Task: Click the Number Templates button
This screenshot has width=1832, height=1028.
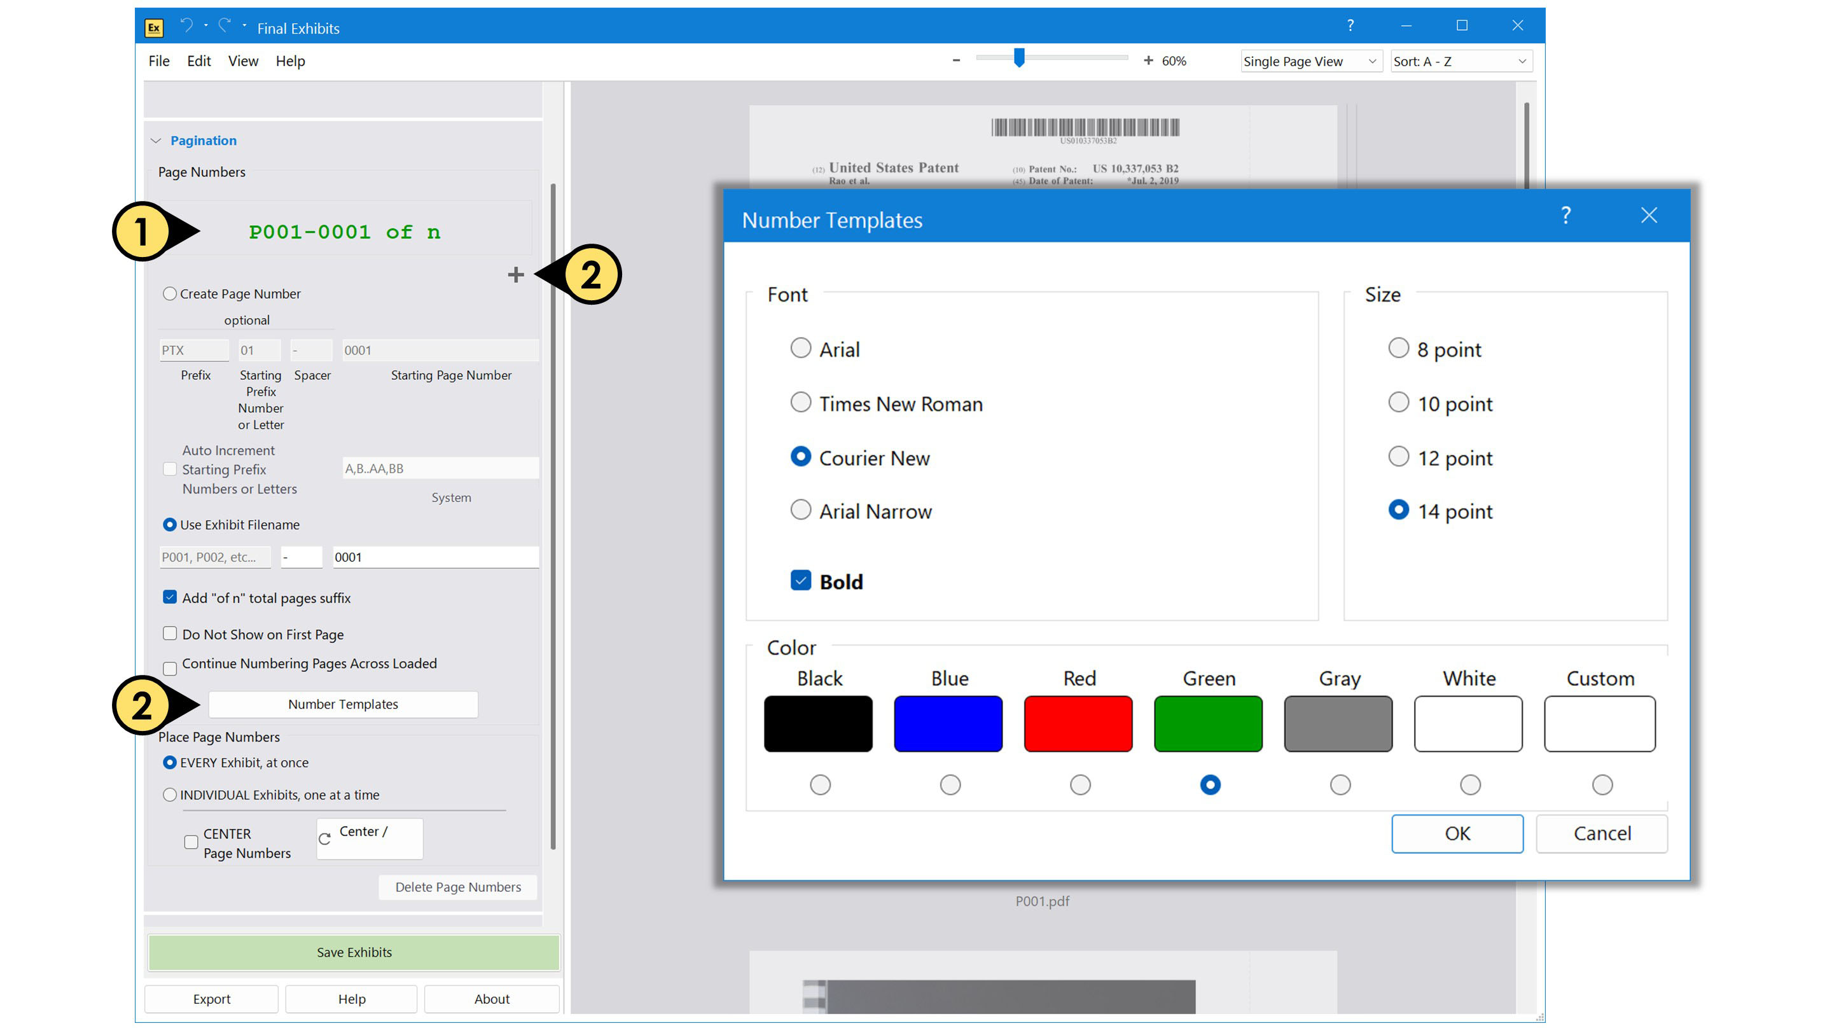Action: point(343,704)
